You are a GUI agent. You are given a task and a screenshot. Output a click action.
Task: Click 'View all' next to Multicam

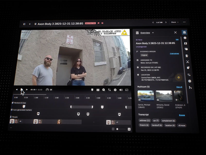(x=179, y=87)
